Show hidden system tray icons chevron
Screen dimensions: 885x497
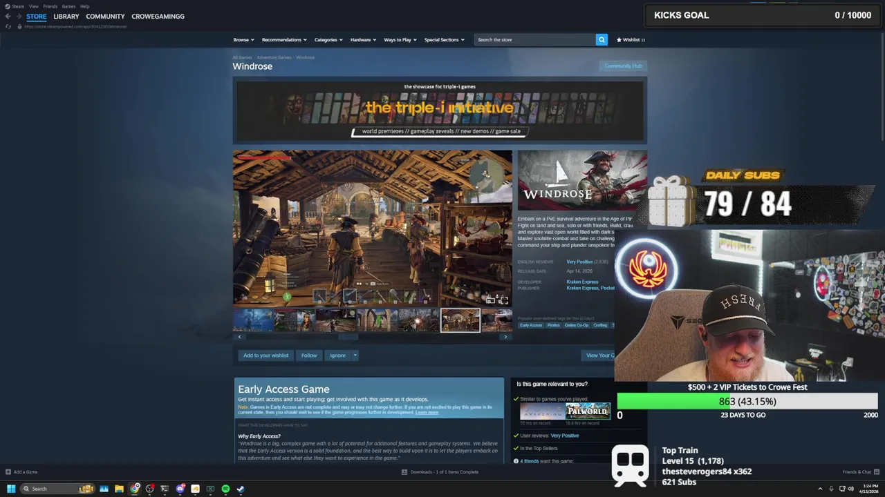pyautogui.click(x=821, y=489)
